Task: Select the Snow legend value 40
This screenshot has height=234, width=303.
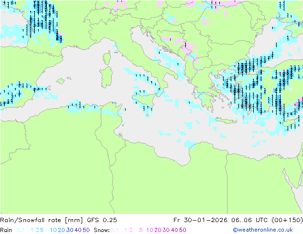Action: [174, 230]
